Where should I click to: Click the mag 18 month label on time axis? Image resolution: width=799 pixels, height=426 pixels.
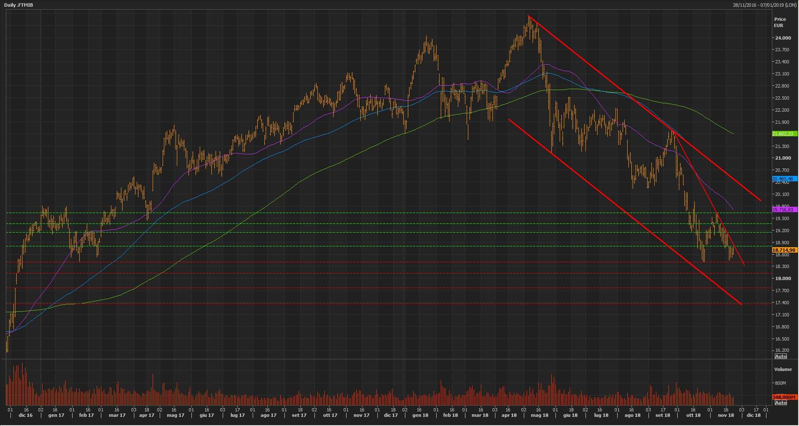pyautogui.click(x=539, y=415)
